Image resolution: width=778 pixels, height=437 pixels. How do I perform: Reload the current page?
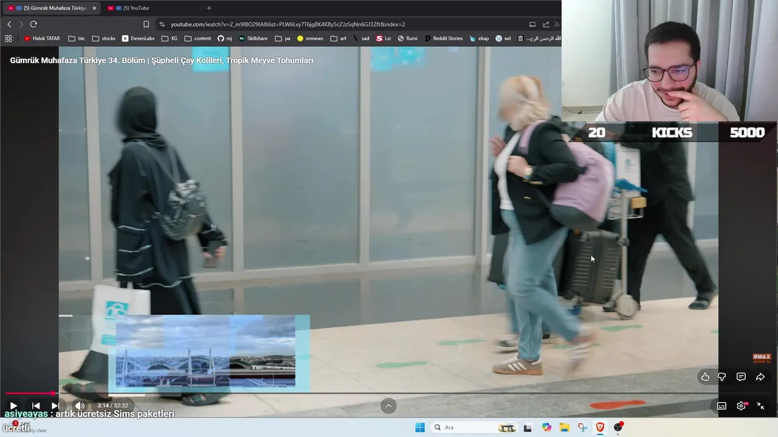pyautogui.click(x=33, y=24)
